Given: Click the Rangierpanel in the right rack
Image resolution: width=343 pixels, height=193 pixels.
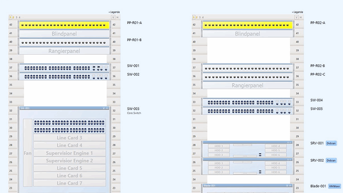Looking at the screenshot, I should pyautogui.click(x=248, y=85).
